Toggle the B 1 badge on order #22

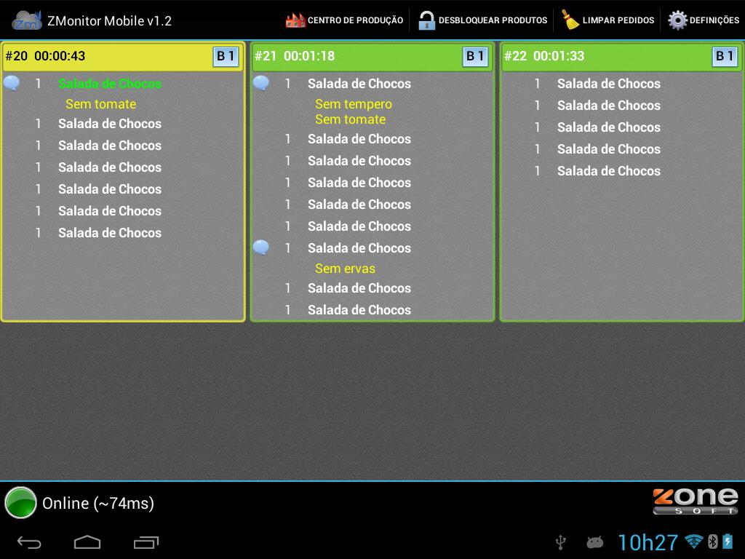725,57
